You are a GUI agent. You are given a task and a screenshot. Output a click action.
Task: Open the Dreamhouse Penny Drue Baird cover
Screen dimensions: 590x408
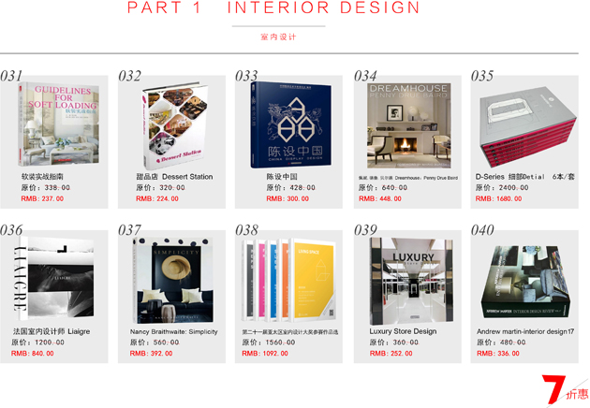click(409, 125)
